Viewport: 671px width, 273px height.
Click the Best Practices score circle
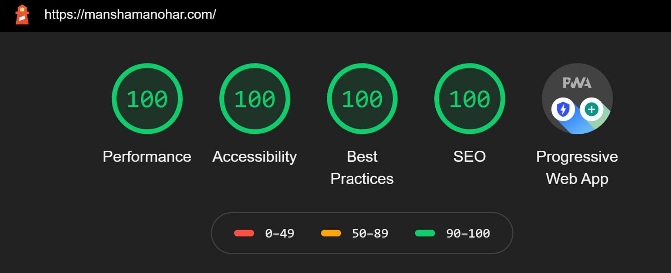click(361, 98)
